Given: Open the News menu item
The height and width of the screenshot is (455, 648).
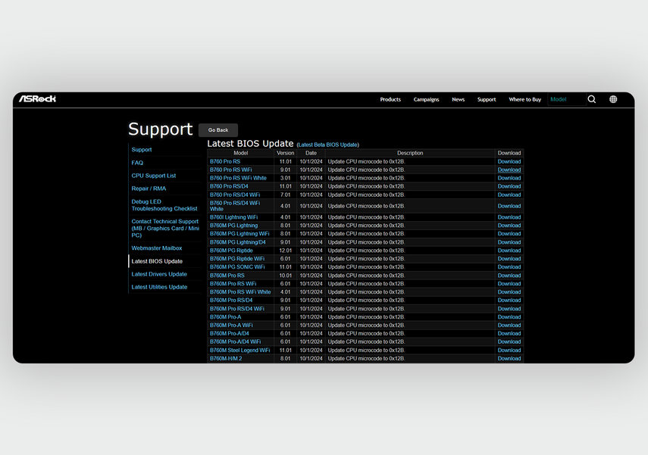Looking at the screenshot, I should pos(459,99).
